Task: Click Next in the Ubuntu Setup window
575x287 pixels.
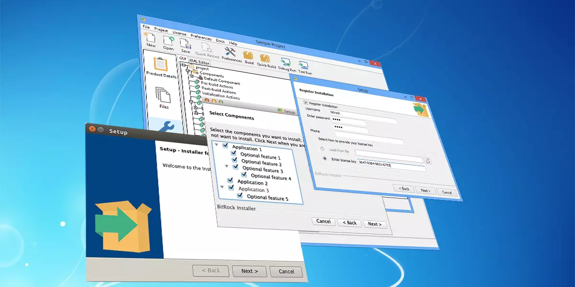Action: (250, 271)
